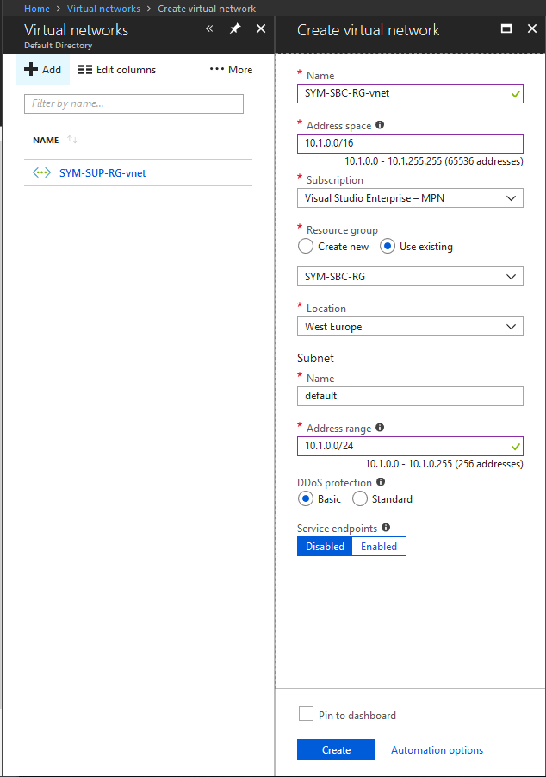This screenshot has height=777, width=546.
Task: Pin the Virtual networks blade
Action: pos(235,28)
